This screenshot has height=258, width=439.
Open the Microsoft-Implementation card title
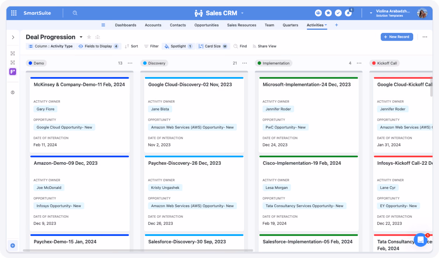pyautogui.click(x=307, y=85)
